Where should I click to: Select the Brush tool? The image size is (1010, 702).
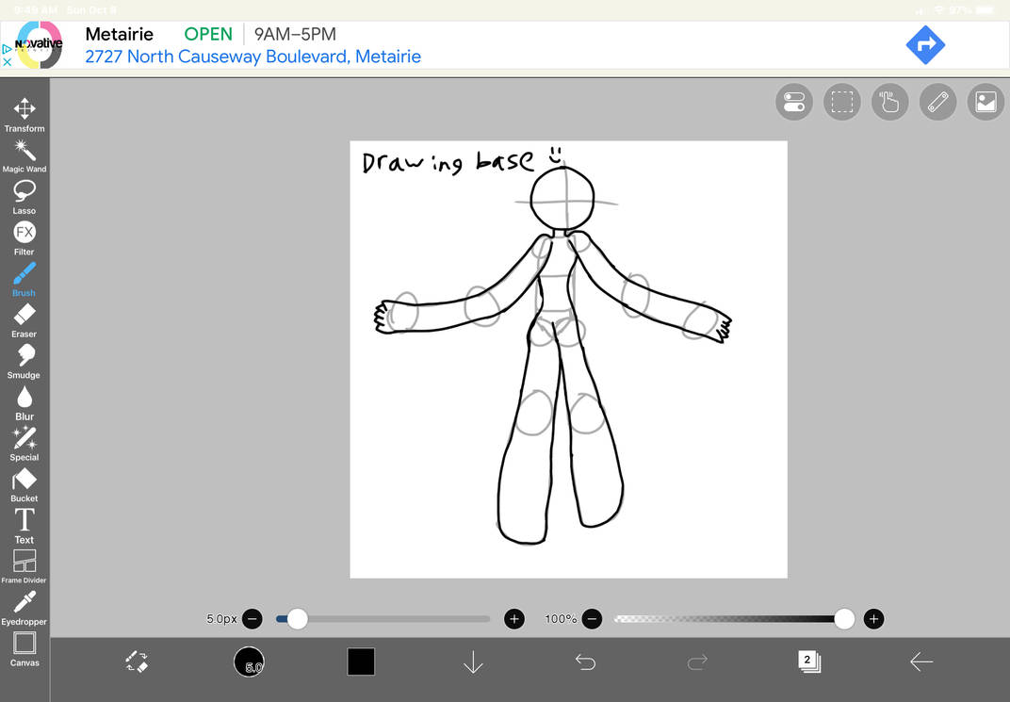click(x=24, y=277)
